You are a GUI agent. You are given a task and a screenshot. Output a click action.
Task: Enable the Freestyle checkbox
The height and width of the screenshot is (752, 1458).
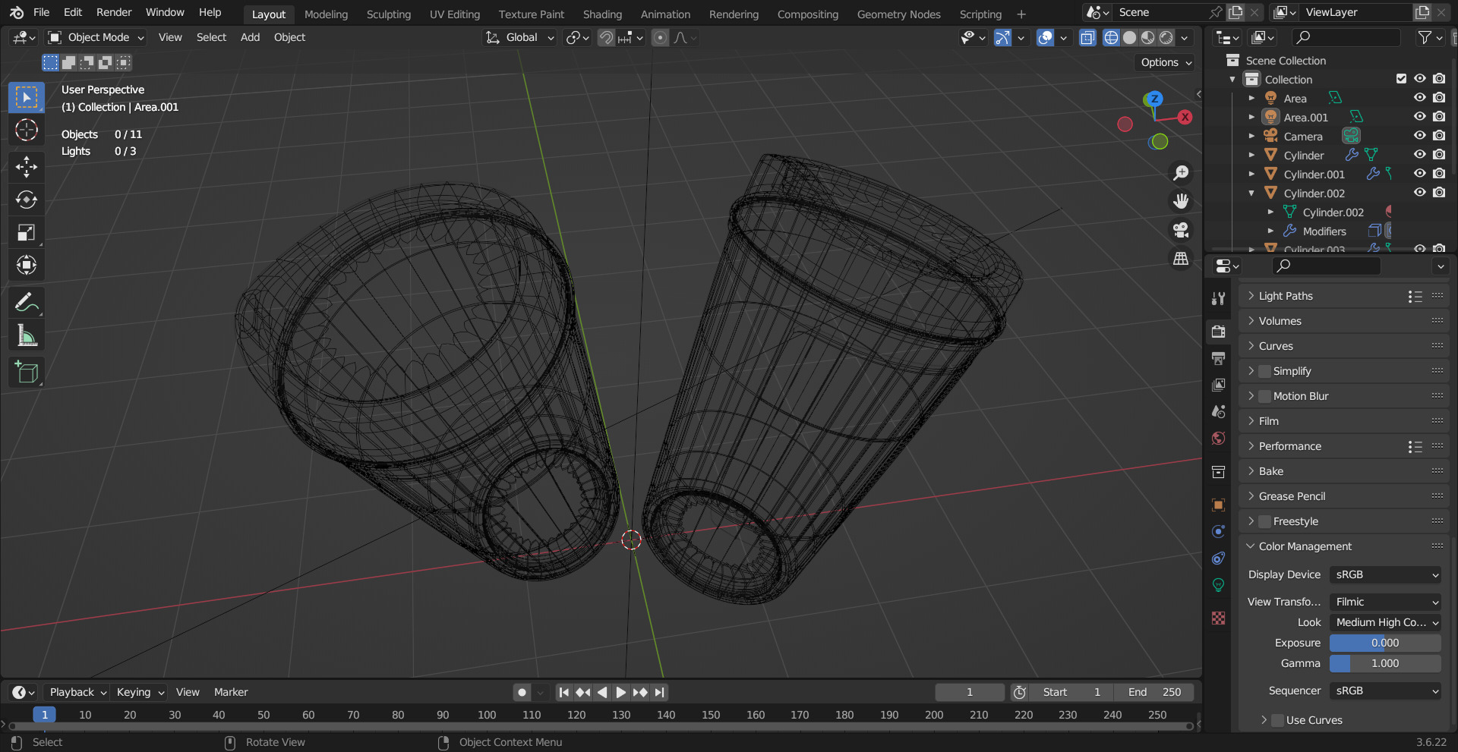(x=1264, y=521)
